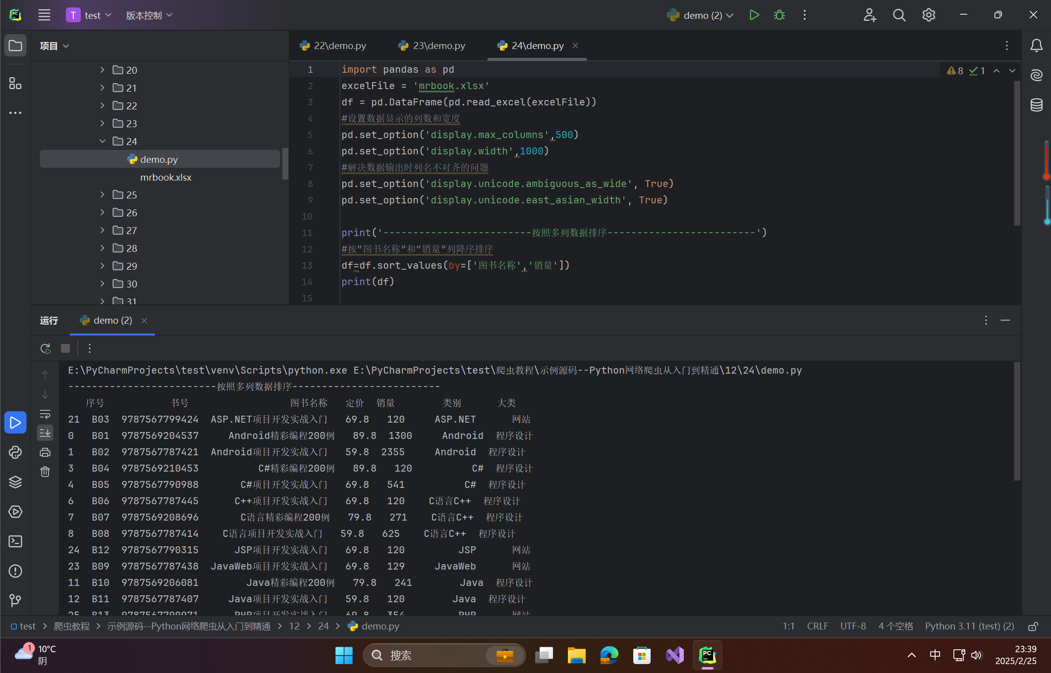This screenshot has height=673, width=1051.
Task: Open editor tabs options ellipsis
Action: 1006,46
